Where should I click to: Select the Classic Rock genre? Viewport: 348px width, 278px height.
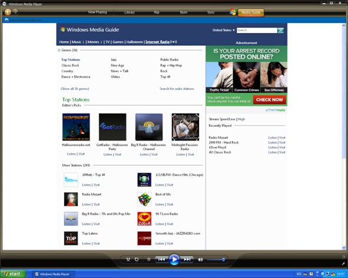[x=70, y=65]
